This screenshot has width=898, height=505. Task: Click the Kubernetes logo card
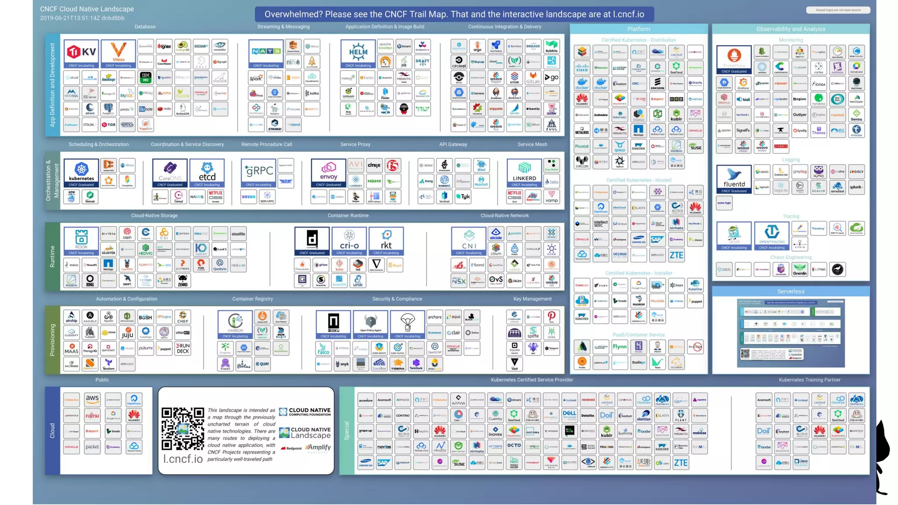(x=81, y=173)
